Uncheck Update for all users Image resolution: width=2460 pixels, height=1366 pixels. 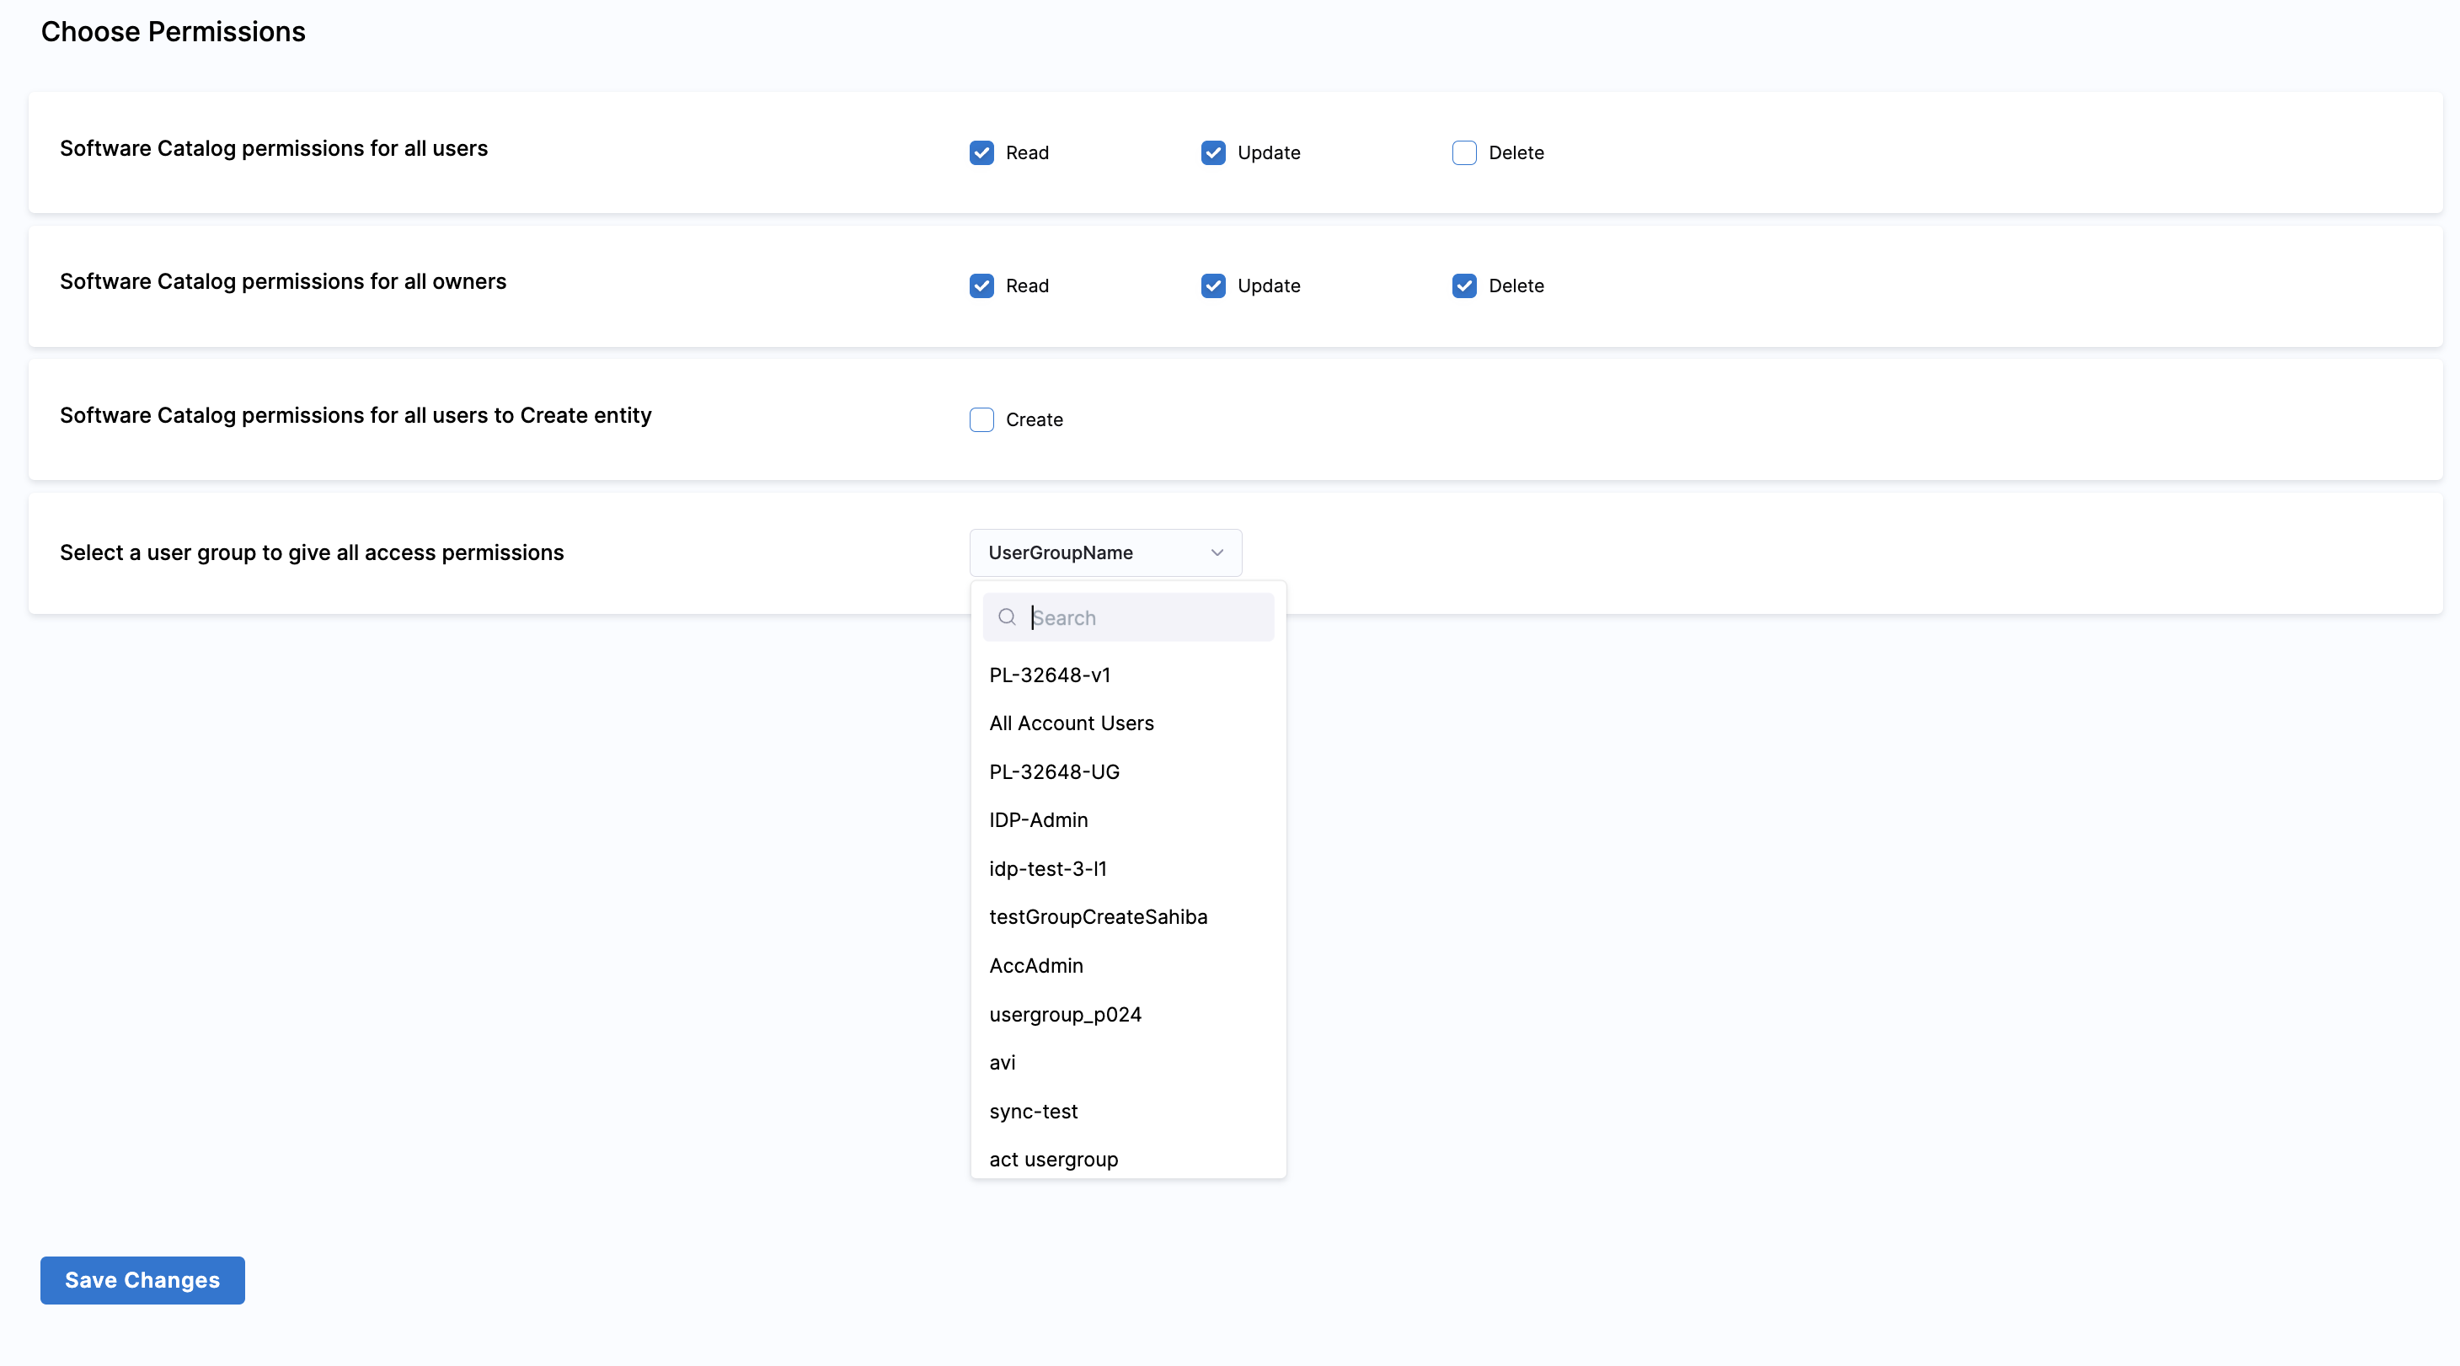1213,152
